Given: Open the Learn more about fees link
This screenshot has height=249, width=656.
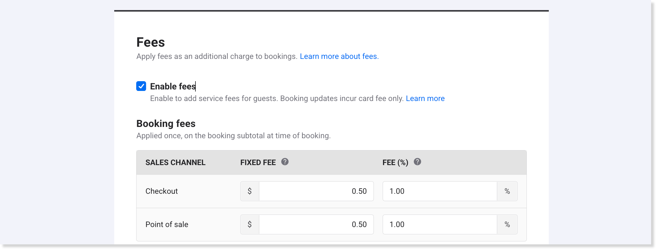Looking at the screenshot, I should [339, 56].
